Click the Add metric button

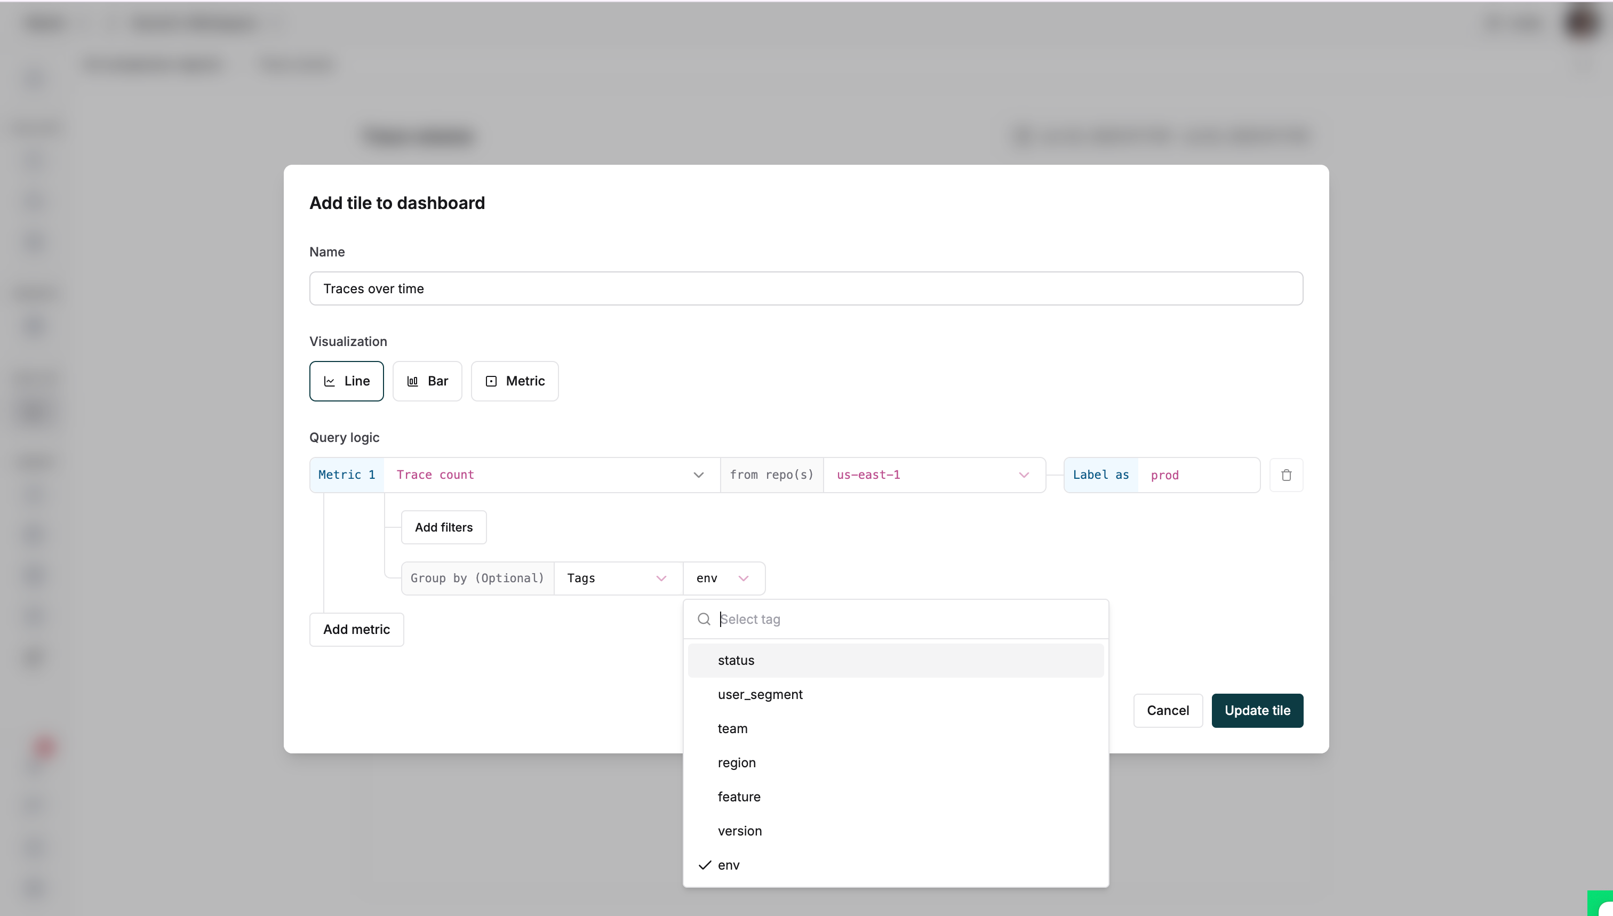pos(356,629)
